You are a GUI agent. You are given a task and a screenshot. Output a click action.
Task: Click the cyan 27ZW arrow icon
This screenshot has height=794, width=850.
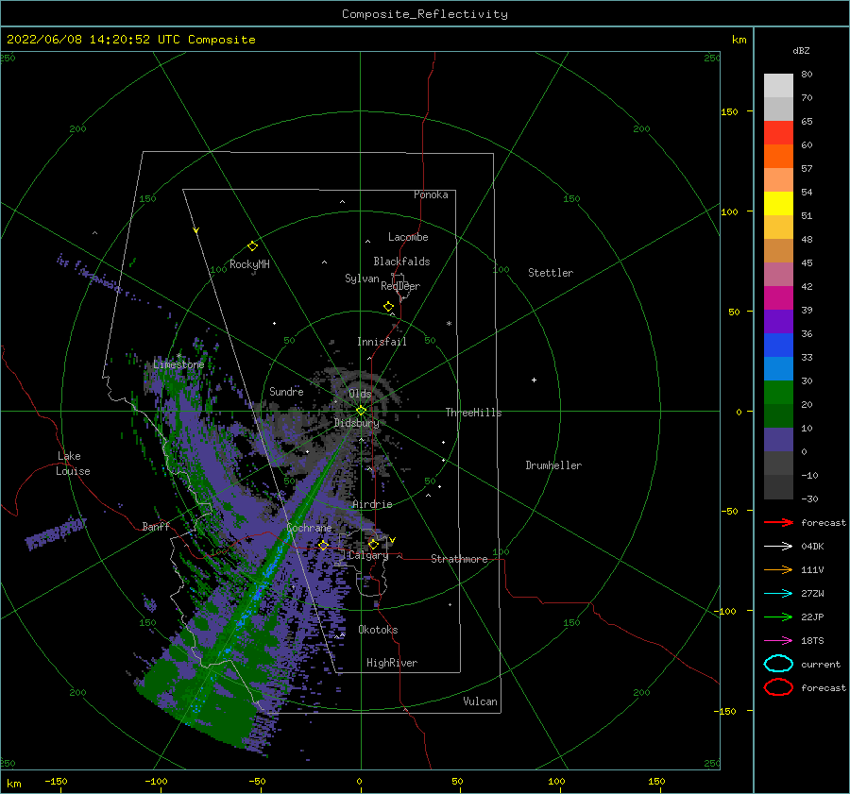coord(778,594)
